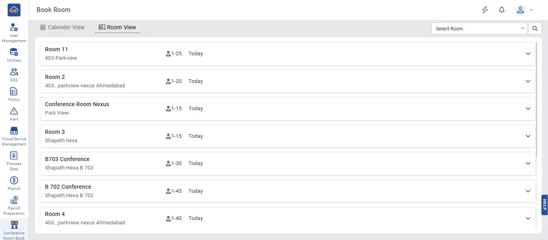The width and height of the screenshot is (548, 240).
Task: Open the Alert module
Action: pos(14,113)
